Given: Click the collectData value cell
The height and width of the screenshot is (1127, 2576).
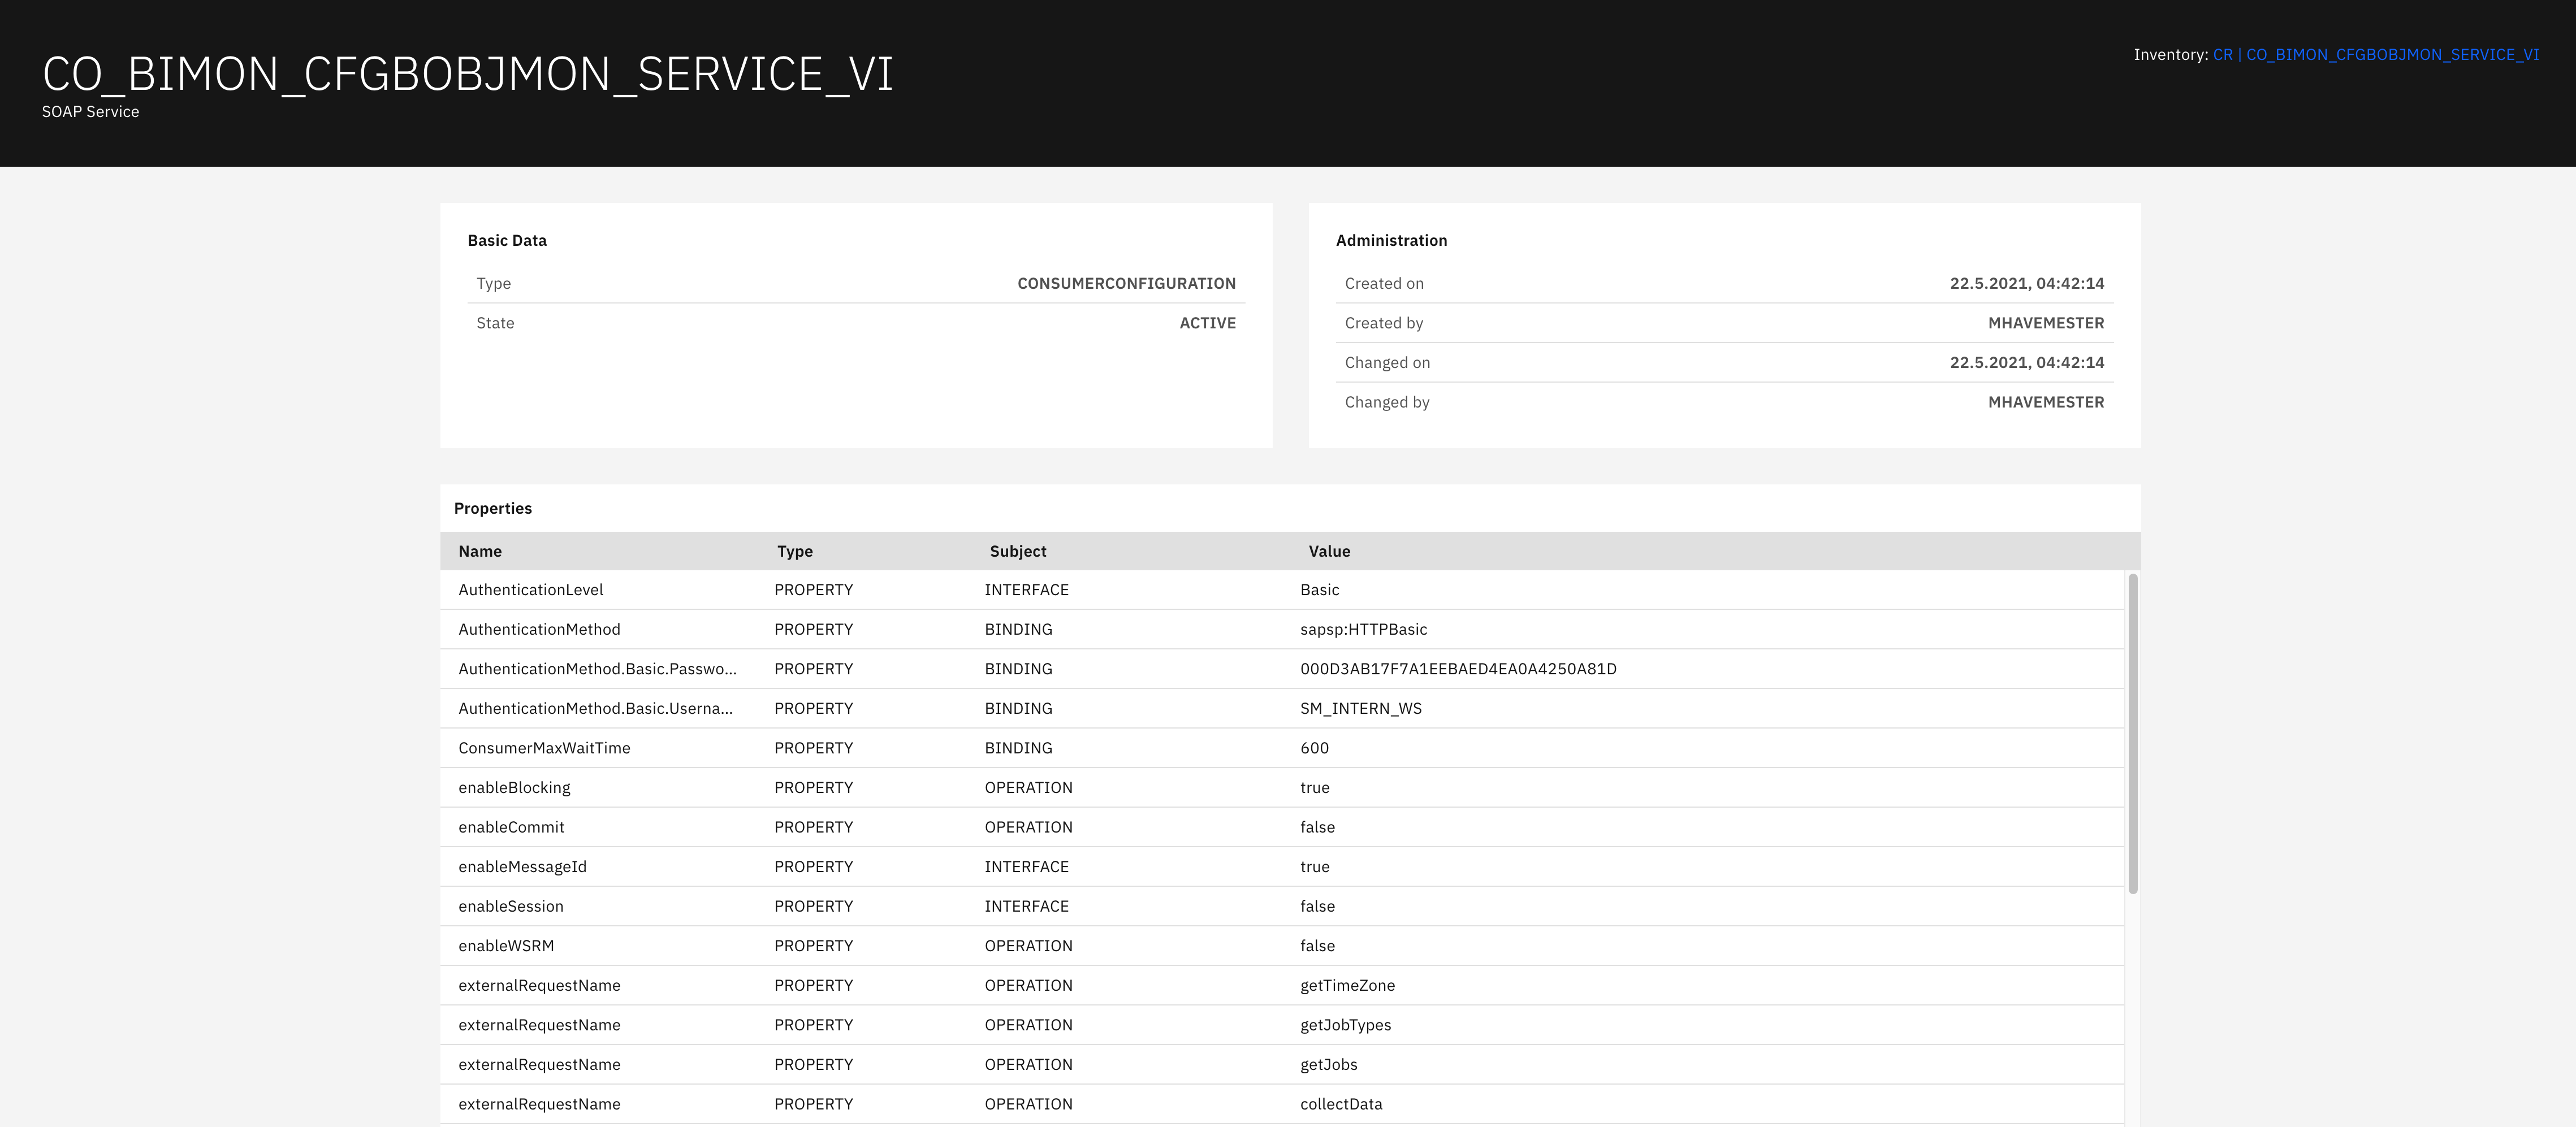Looking at the screenshot, I should click(1341, 1104).
